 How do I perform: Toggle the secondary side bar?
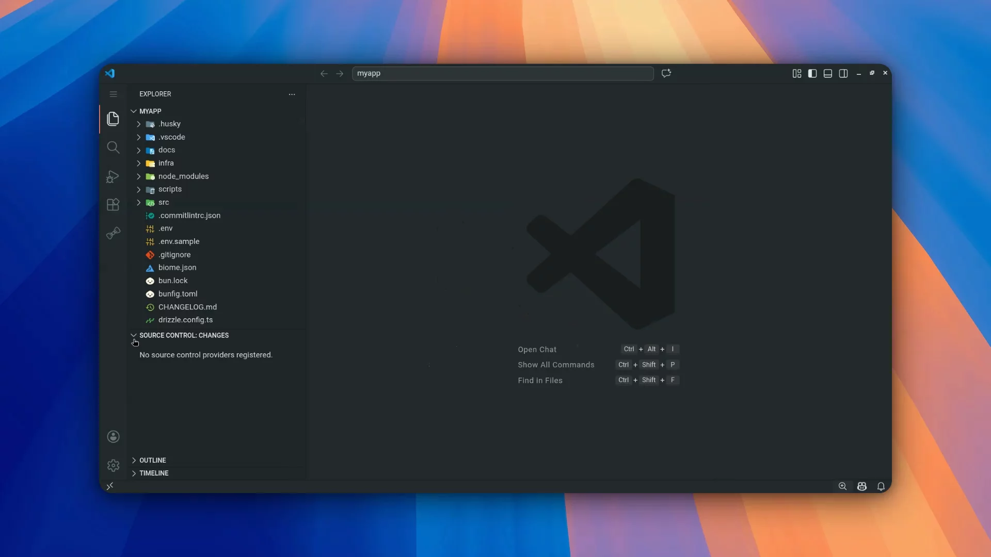[843, 73]
